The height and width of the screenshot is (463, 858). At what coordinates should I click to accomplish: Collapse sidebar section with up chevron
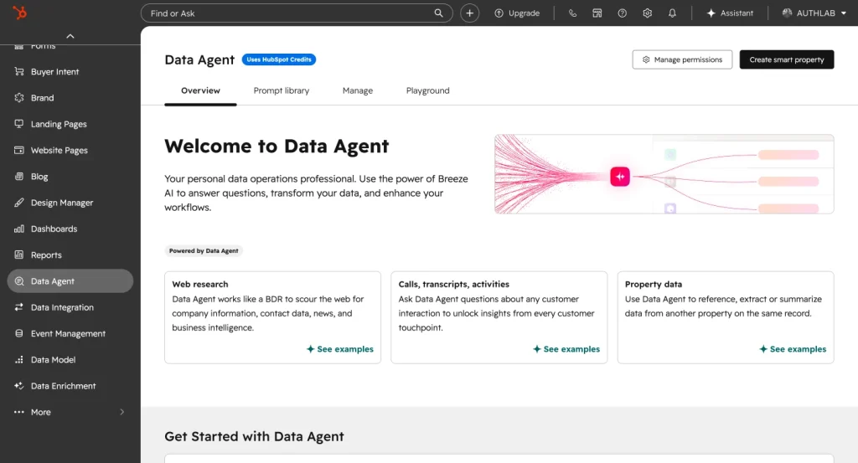[x=70, y=36]
